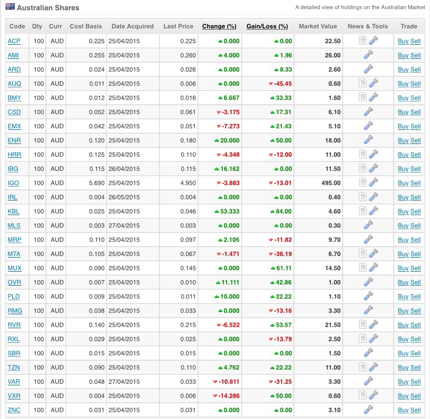
Task: Click Sell for TZN shares
Action: click(415, 367)
